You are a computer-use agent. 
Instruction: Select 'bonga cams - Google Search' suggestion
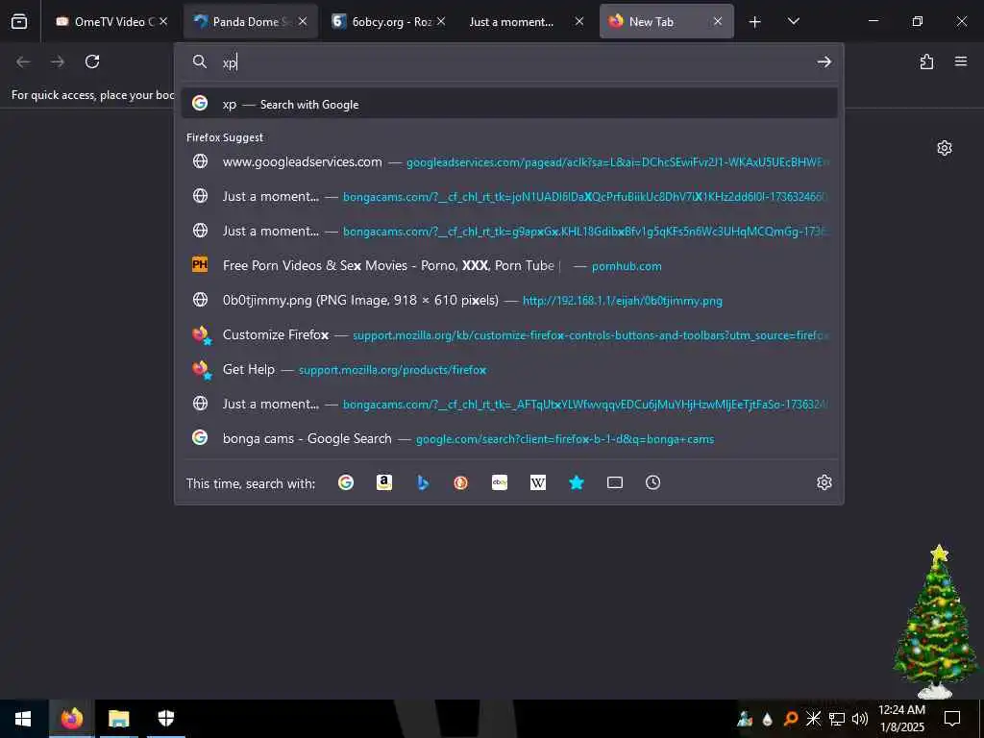click(509, 438)
